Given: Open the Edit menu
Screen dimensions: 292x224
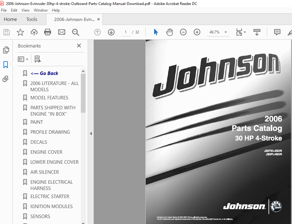Looking at the screenshot, I should (14, 10).
